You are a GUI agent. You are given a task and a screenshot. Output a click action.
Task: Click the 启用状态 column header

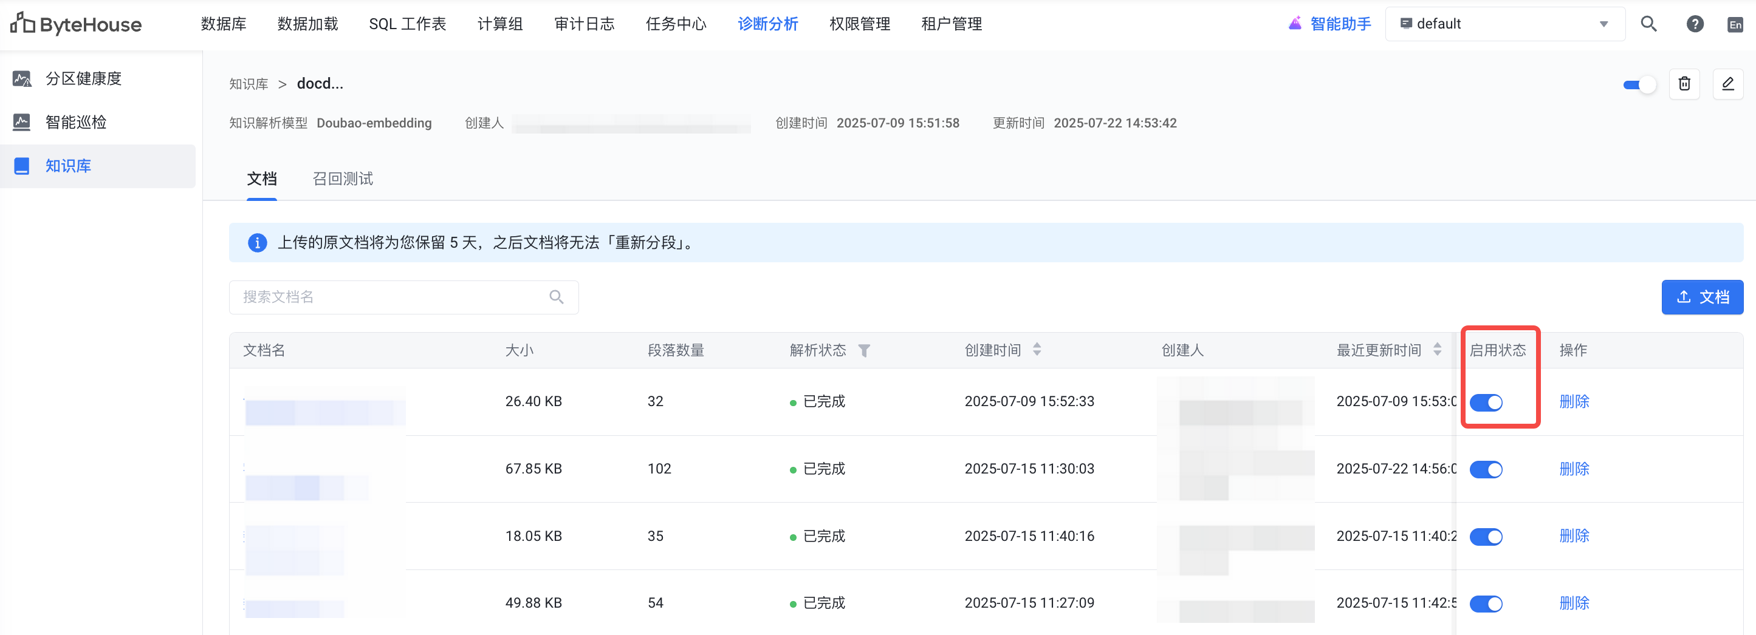click(x=1497, y=350)
